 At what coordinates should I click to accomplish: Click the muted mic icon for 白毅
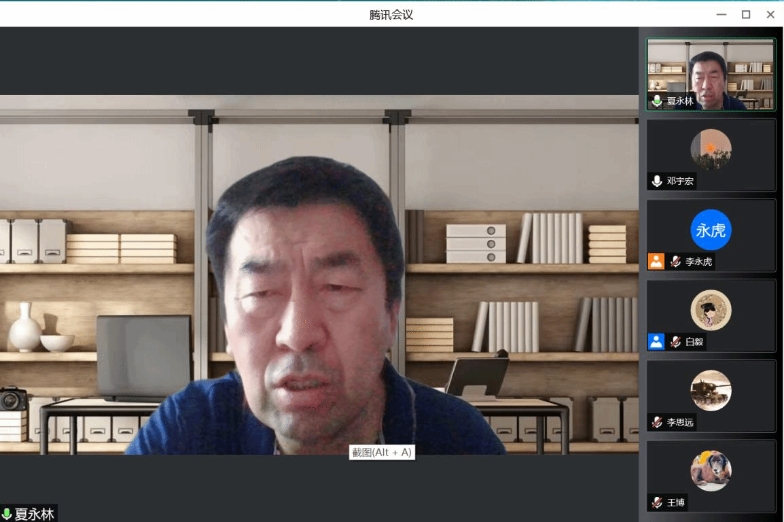point(675,342)
